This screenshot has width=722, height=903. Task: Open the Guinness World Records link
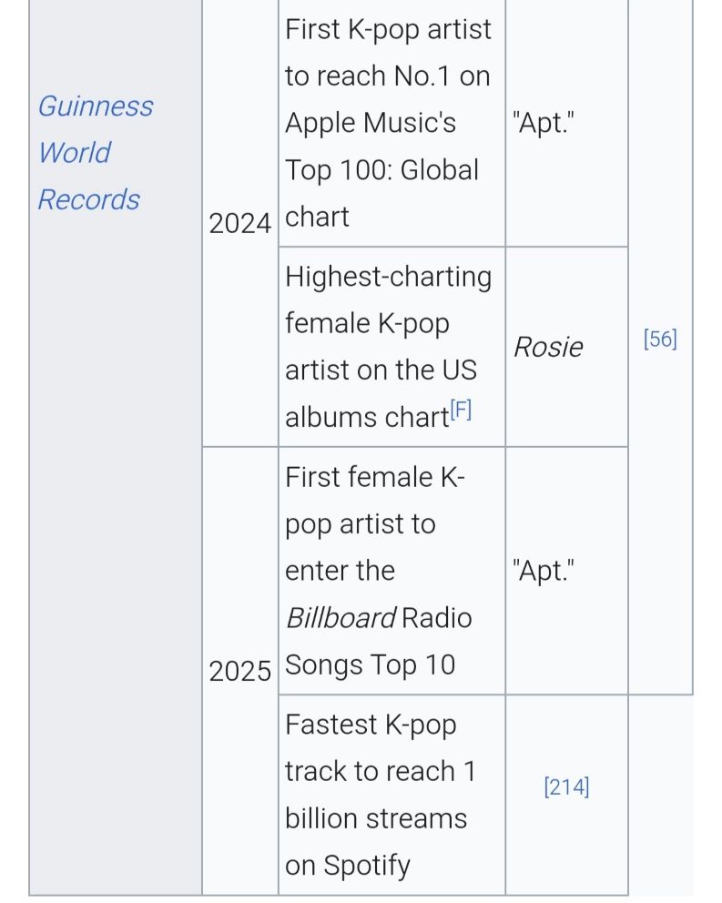click(x=96, y=153)
